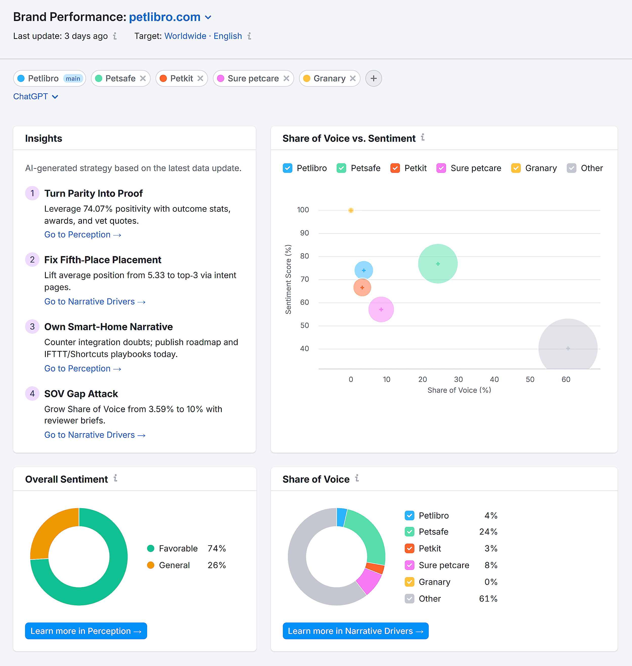
Task: Open the Share of Voice panel info tooltip
Action: [357, 478]
